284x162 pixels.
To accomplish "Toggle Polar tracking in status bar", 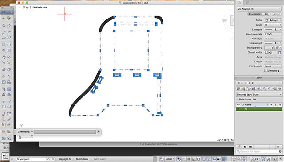I will (199, 159).
